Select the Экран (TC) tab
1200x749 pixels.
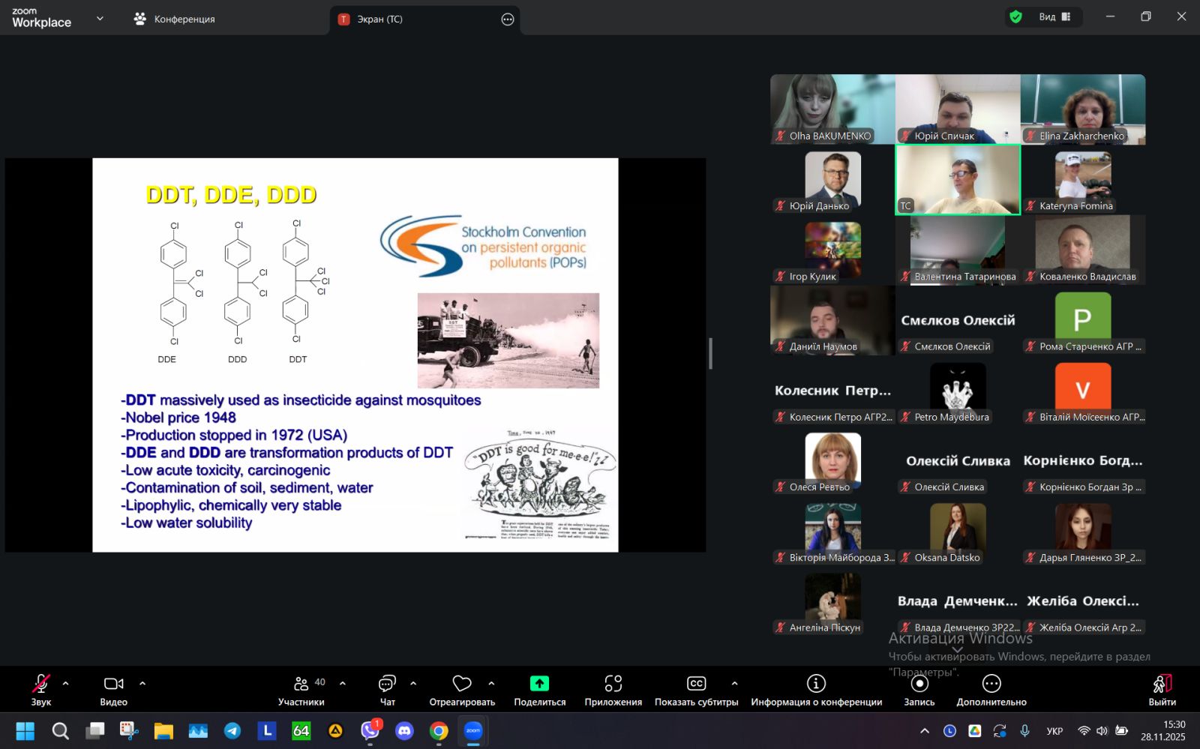click(379, 19)
